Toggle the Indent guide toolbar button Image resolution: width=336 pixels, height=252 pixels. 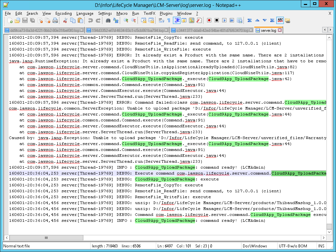177,20
